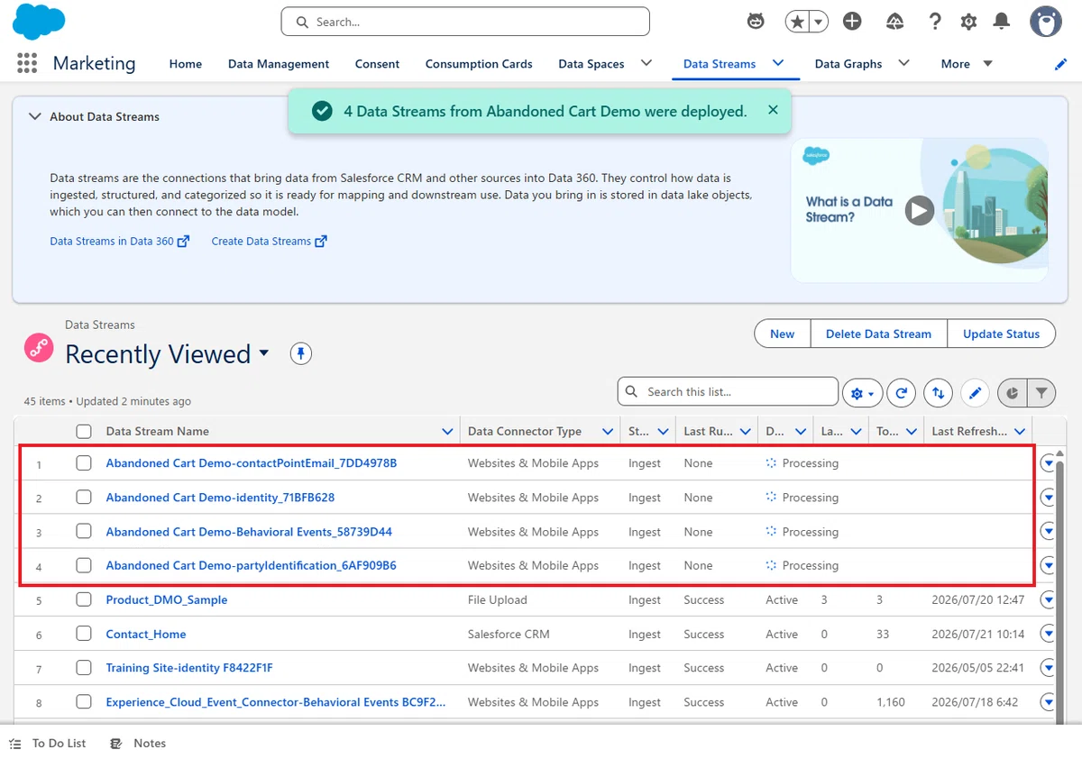1082x759 pixels.
Task: Open the list view controls gear dropdown
Action: tap(862, 393)
